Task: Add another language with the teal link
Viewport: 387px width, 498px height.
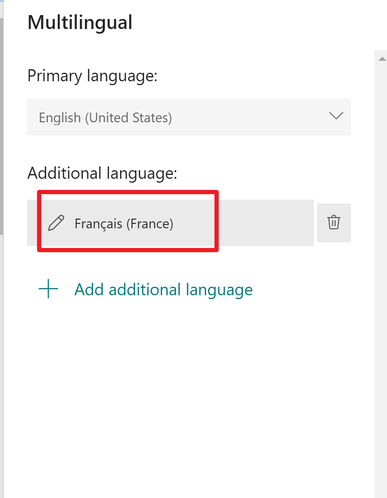Action: tap(163, 289)
